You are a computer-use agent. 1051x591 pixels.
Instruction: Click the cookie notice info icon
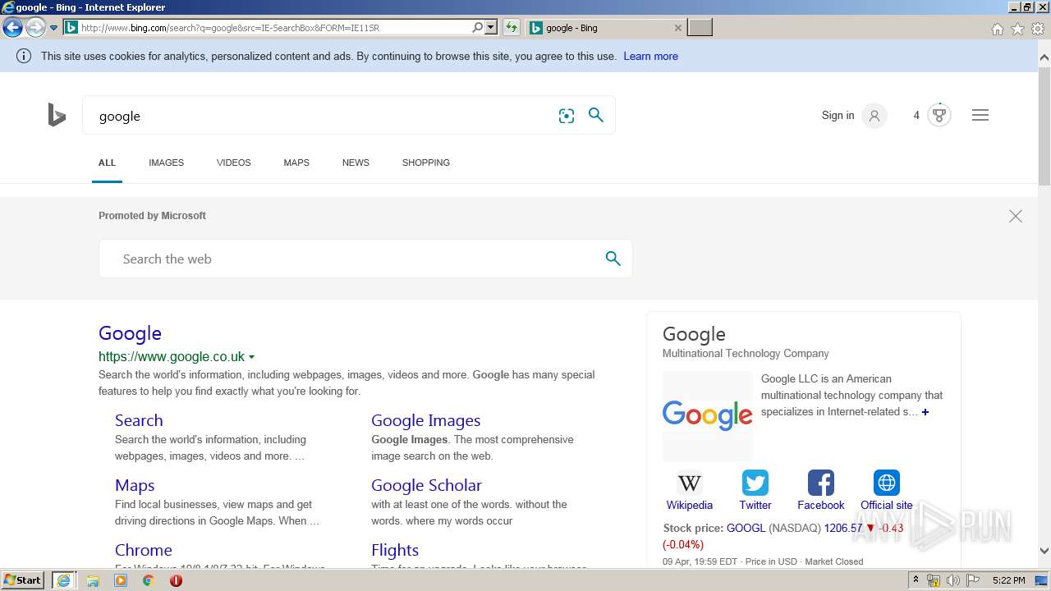[24, 56]
